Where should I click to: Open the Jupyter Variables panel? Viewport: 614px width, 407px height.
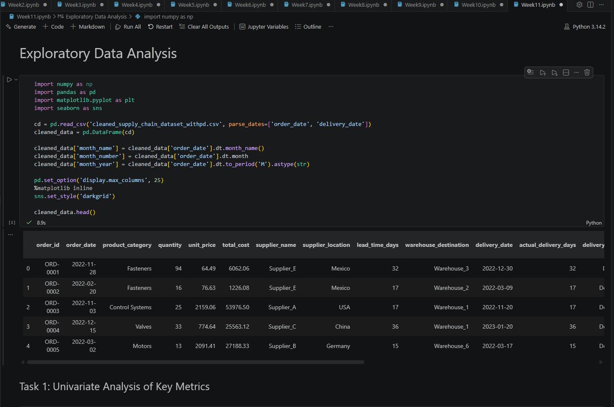pyautogui.click(x=264, y=27)
